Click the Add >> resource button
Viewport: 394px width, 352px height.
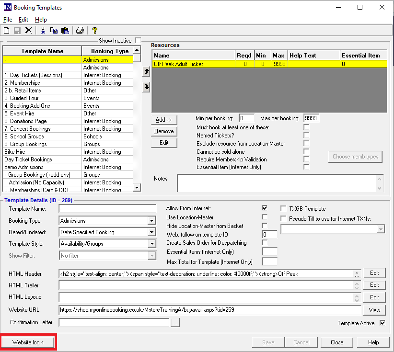(163, 120)
